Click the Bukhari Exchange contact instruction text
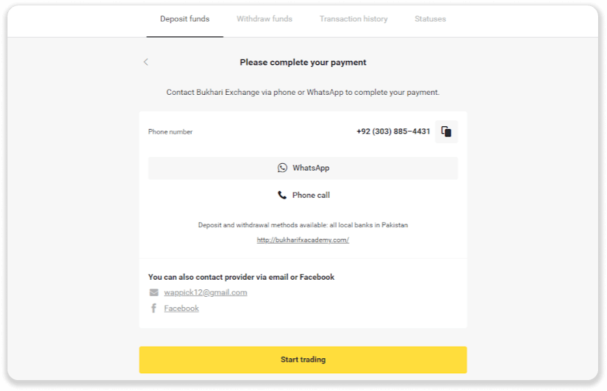This screenshot has height=391, width=607. click(303, 92)
